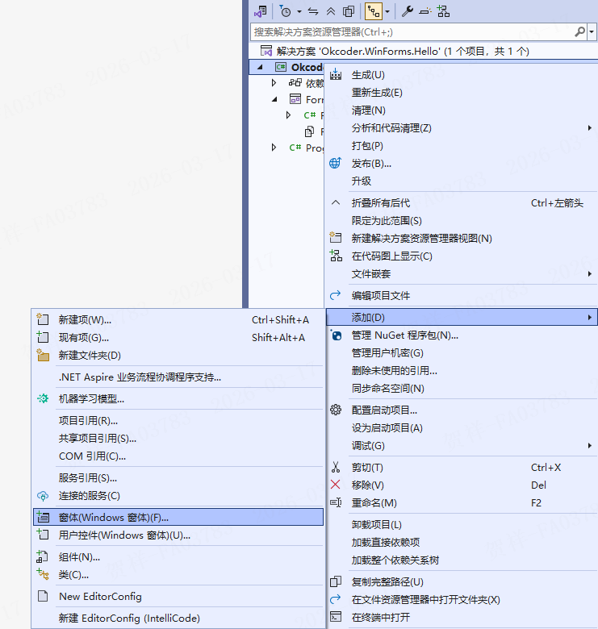This screenshot has height=629, width=598.
Task: Click the NuGet icon beside 管理 NuGet 程序包(N)
Action: pyautogui.click(x=336, y=335)
